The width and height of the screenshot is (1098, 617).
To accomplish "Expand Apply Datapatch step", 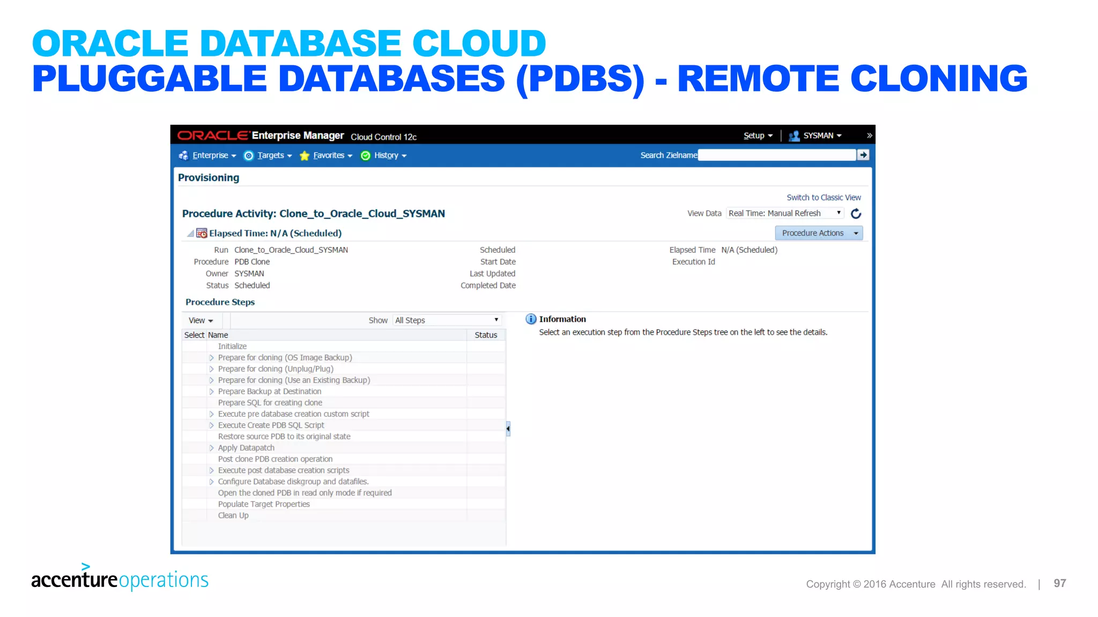I will (211, 448).
